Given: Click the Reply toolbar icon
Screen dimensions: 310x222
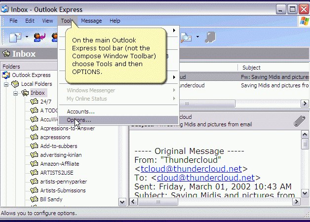Looking at the screenshot, I should (x=39, y=37).
